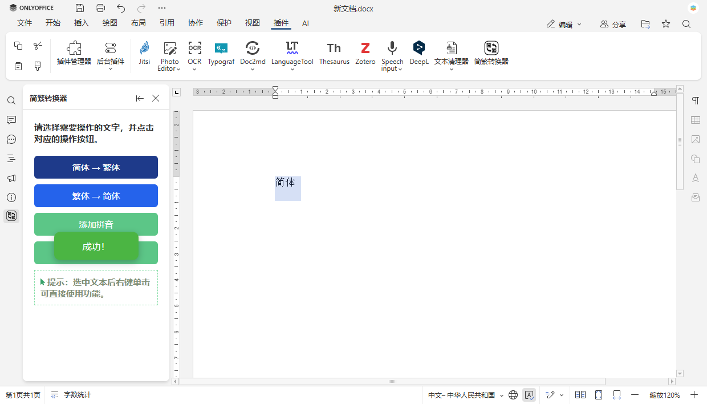Viewport: 707px width, 404px height.
Task: Open comments panel in left sidebar
Action: pos(11,120)
